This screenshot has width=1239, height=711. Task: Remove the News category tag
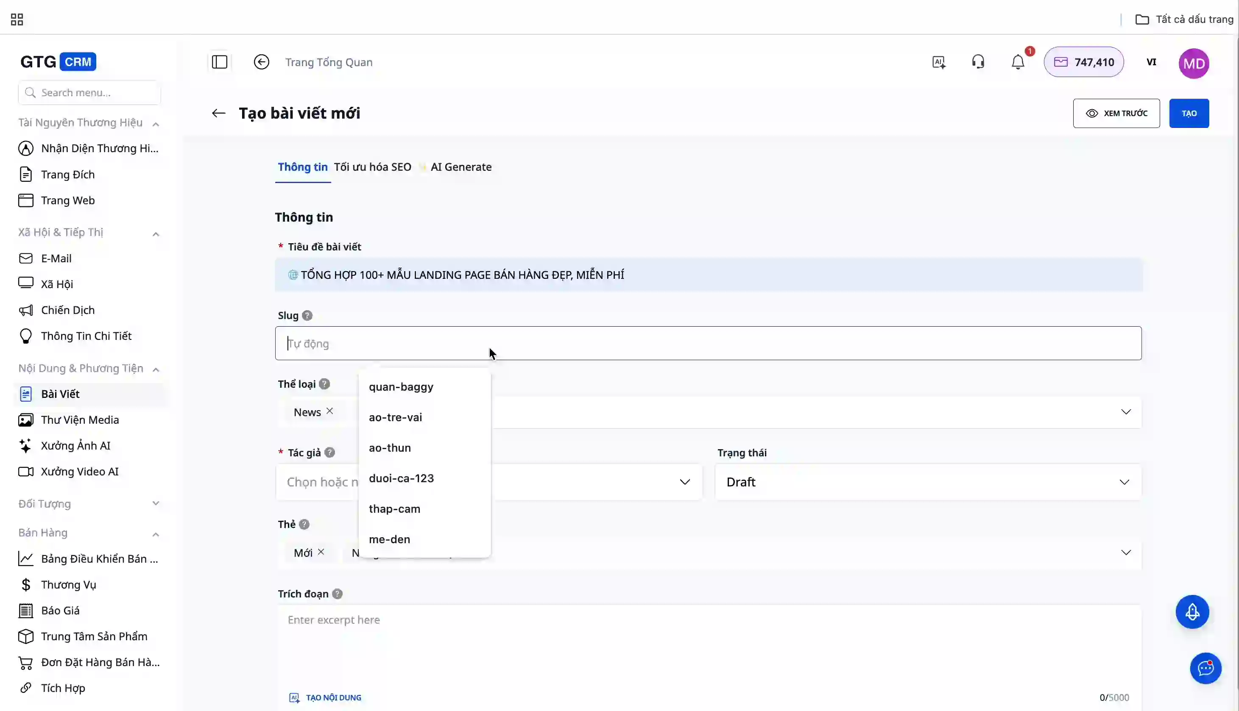coord(330,411)
